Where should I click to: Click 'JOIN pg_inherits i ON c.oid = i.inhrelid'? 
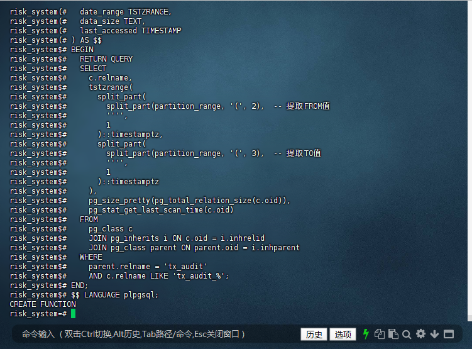[x=177, y=238]
